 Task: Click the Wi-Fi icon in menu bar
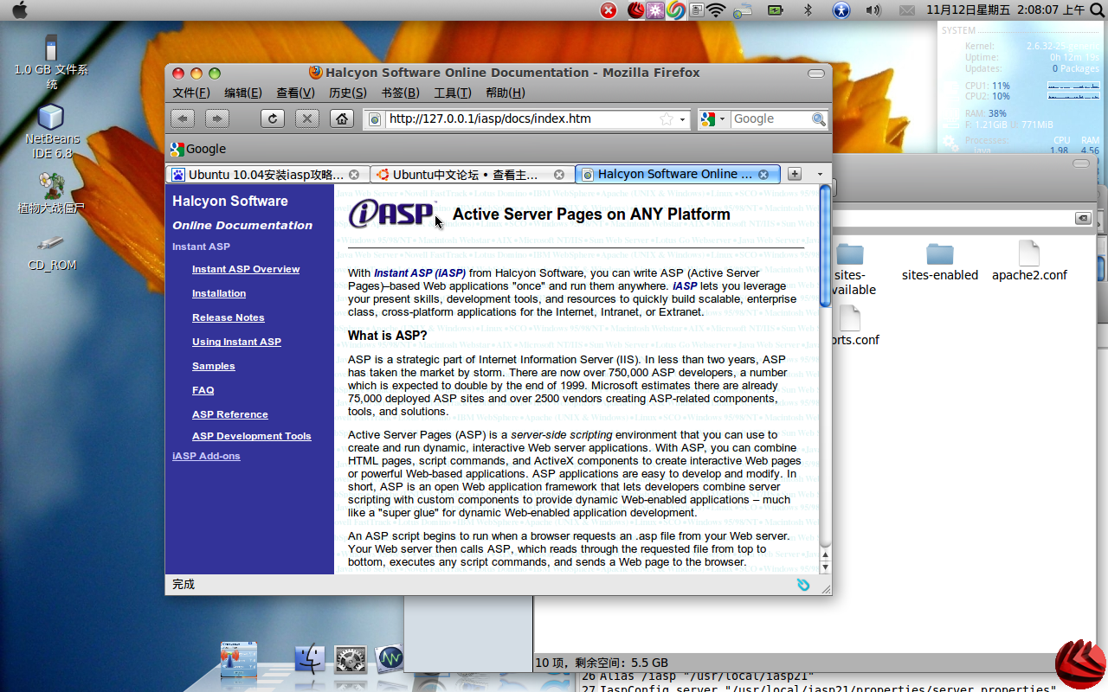(716, 10)
